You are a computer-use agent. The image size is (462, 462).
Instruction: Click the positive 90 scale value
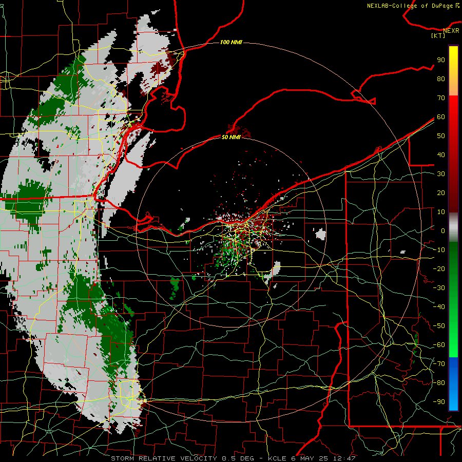441,60
